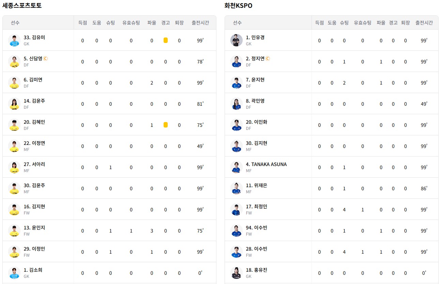Click the 유효슈팅 column header in Hwacheon table
The width and height of the screenshot is (441, 284).
pos(363,23)
